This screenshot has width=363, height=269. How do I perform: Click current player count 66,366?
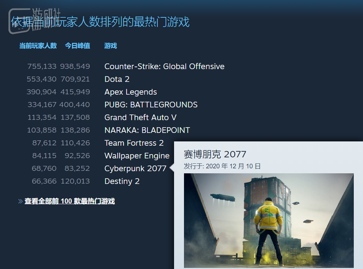click(44, 181)
